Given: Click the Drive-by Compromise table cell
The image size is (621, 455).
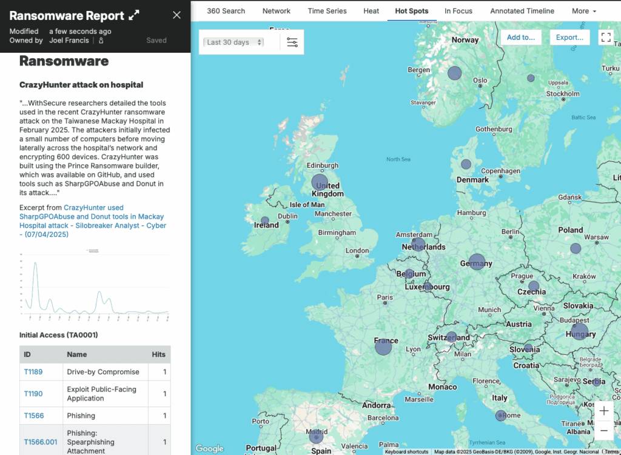Looking at the screenshot, I should click(106, 372).
